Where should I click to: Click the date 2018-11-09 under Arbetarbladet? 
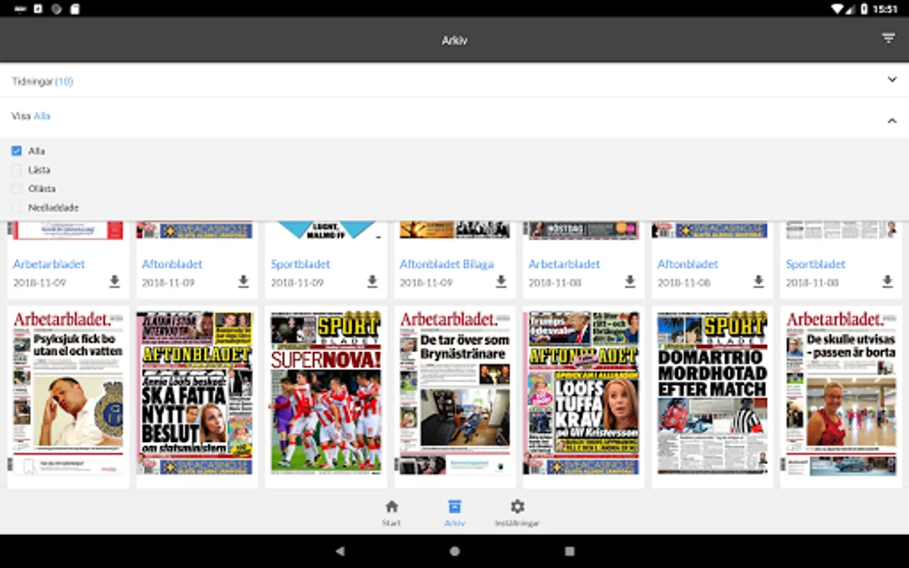pos(39,283)
